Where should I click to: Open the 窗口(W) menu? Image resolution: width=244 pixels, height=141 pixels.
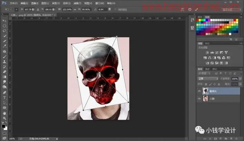pyautogui.click(x=100, y=3)
